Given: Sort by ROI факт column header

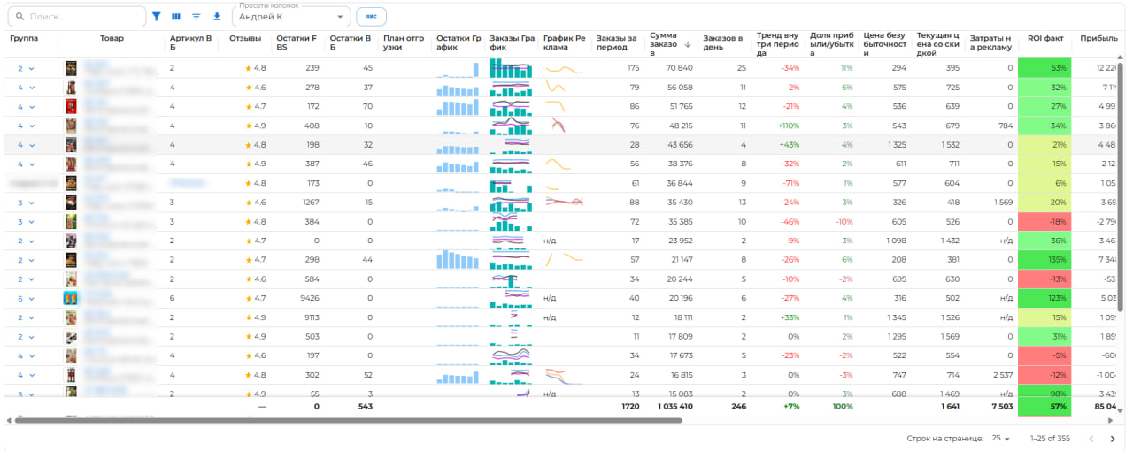Looking at the screenshot, I should 1044,39.
